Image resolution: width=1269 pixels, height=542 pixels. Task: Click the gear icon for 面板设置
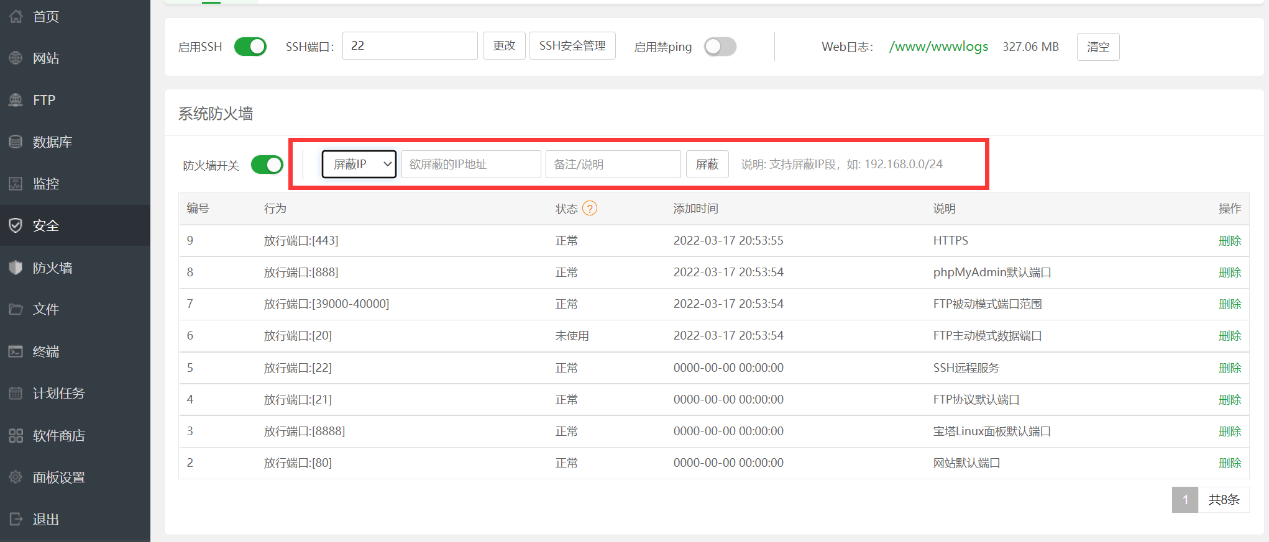tap(16, 477)
